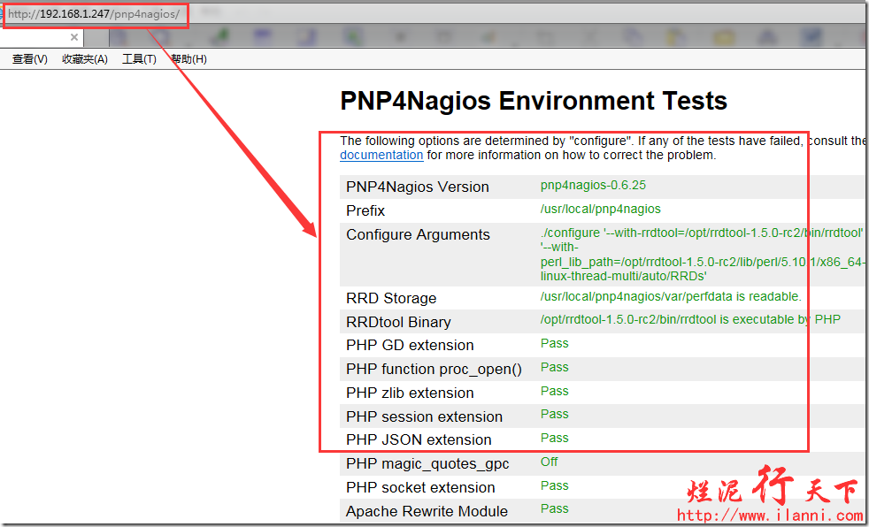Open the 收藏夹(A) favorites menu
869x527 pixels.
point(84,59)
